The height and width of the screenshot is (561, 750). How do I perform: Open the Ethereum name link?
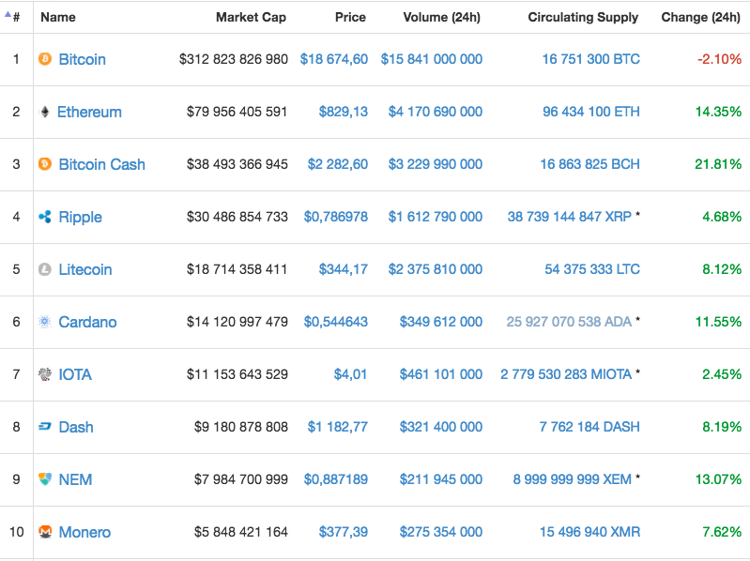[89, 112]
